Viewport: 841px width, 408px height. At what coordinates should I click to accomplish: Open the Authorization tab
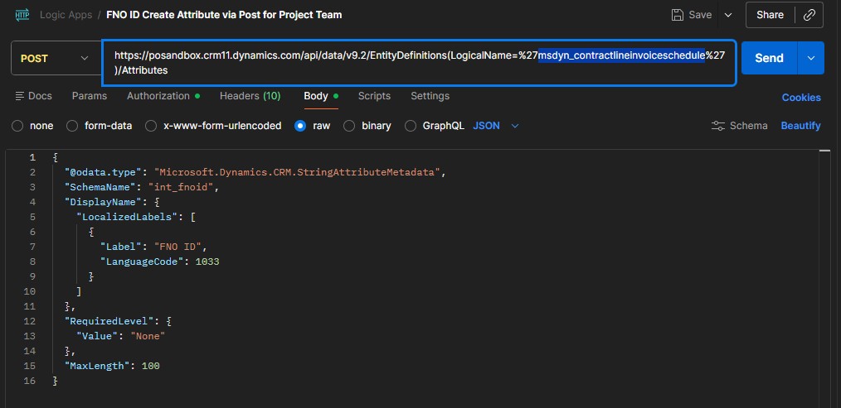pos(163,96)
